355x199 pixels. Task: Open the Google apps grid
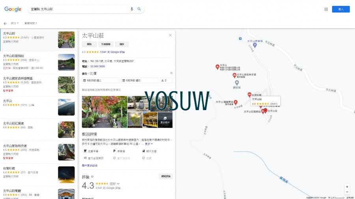[326, 9]
